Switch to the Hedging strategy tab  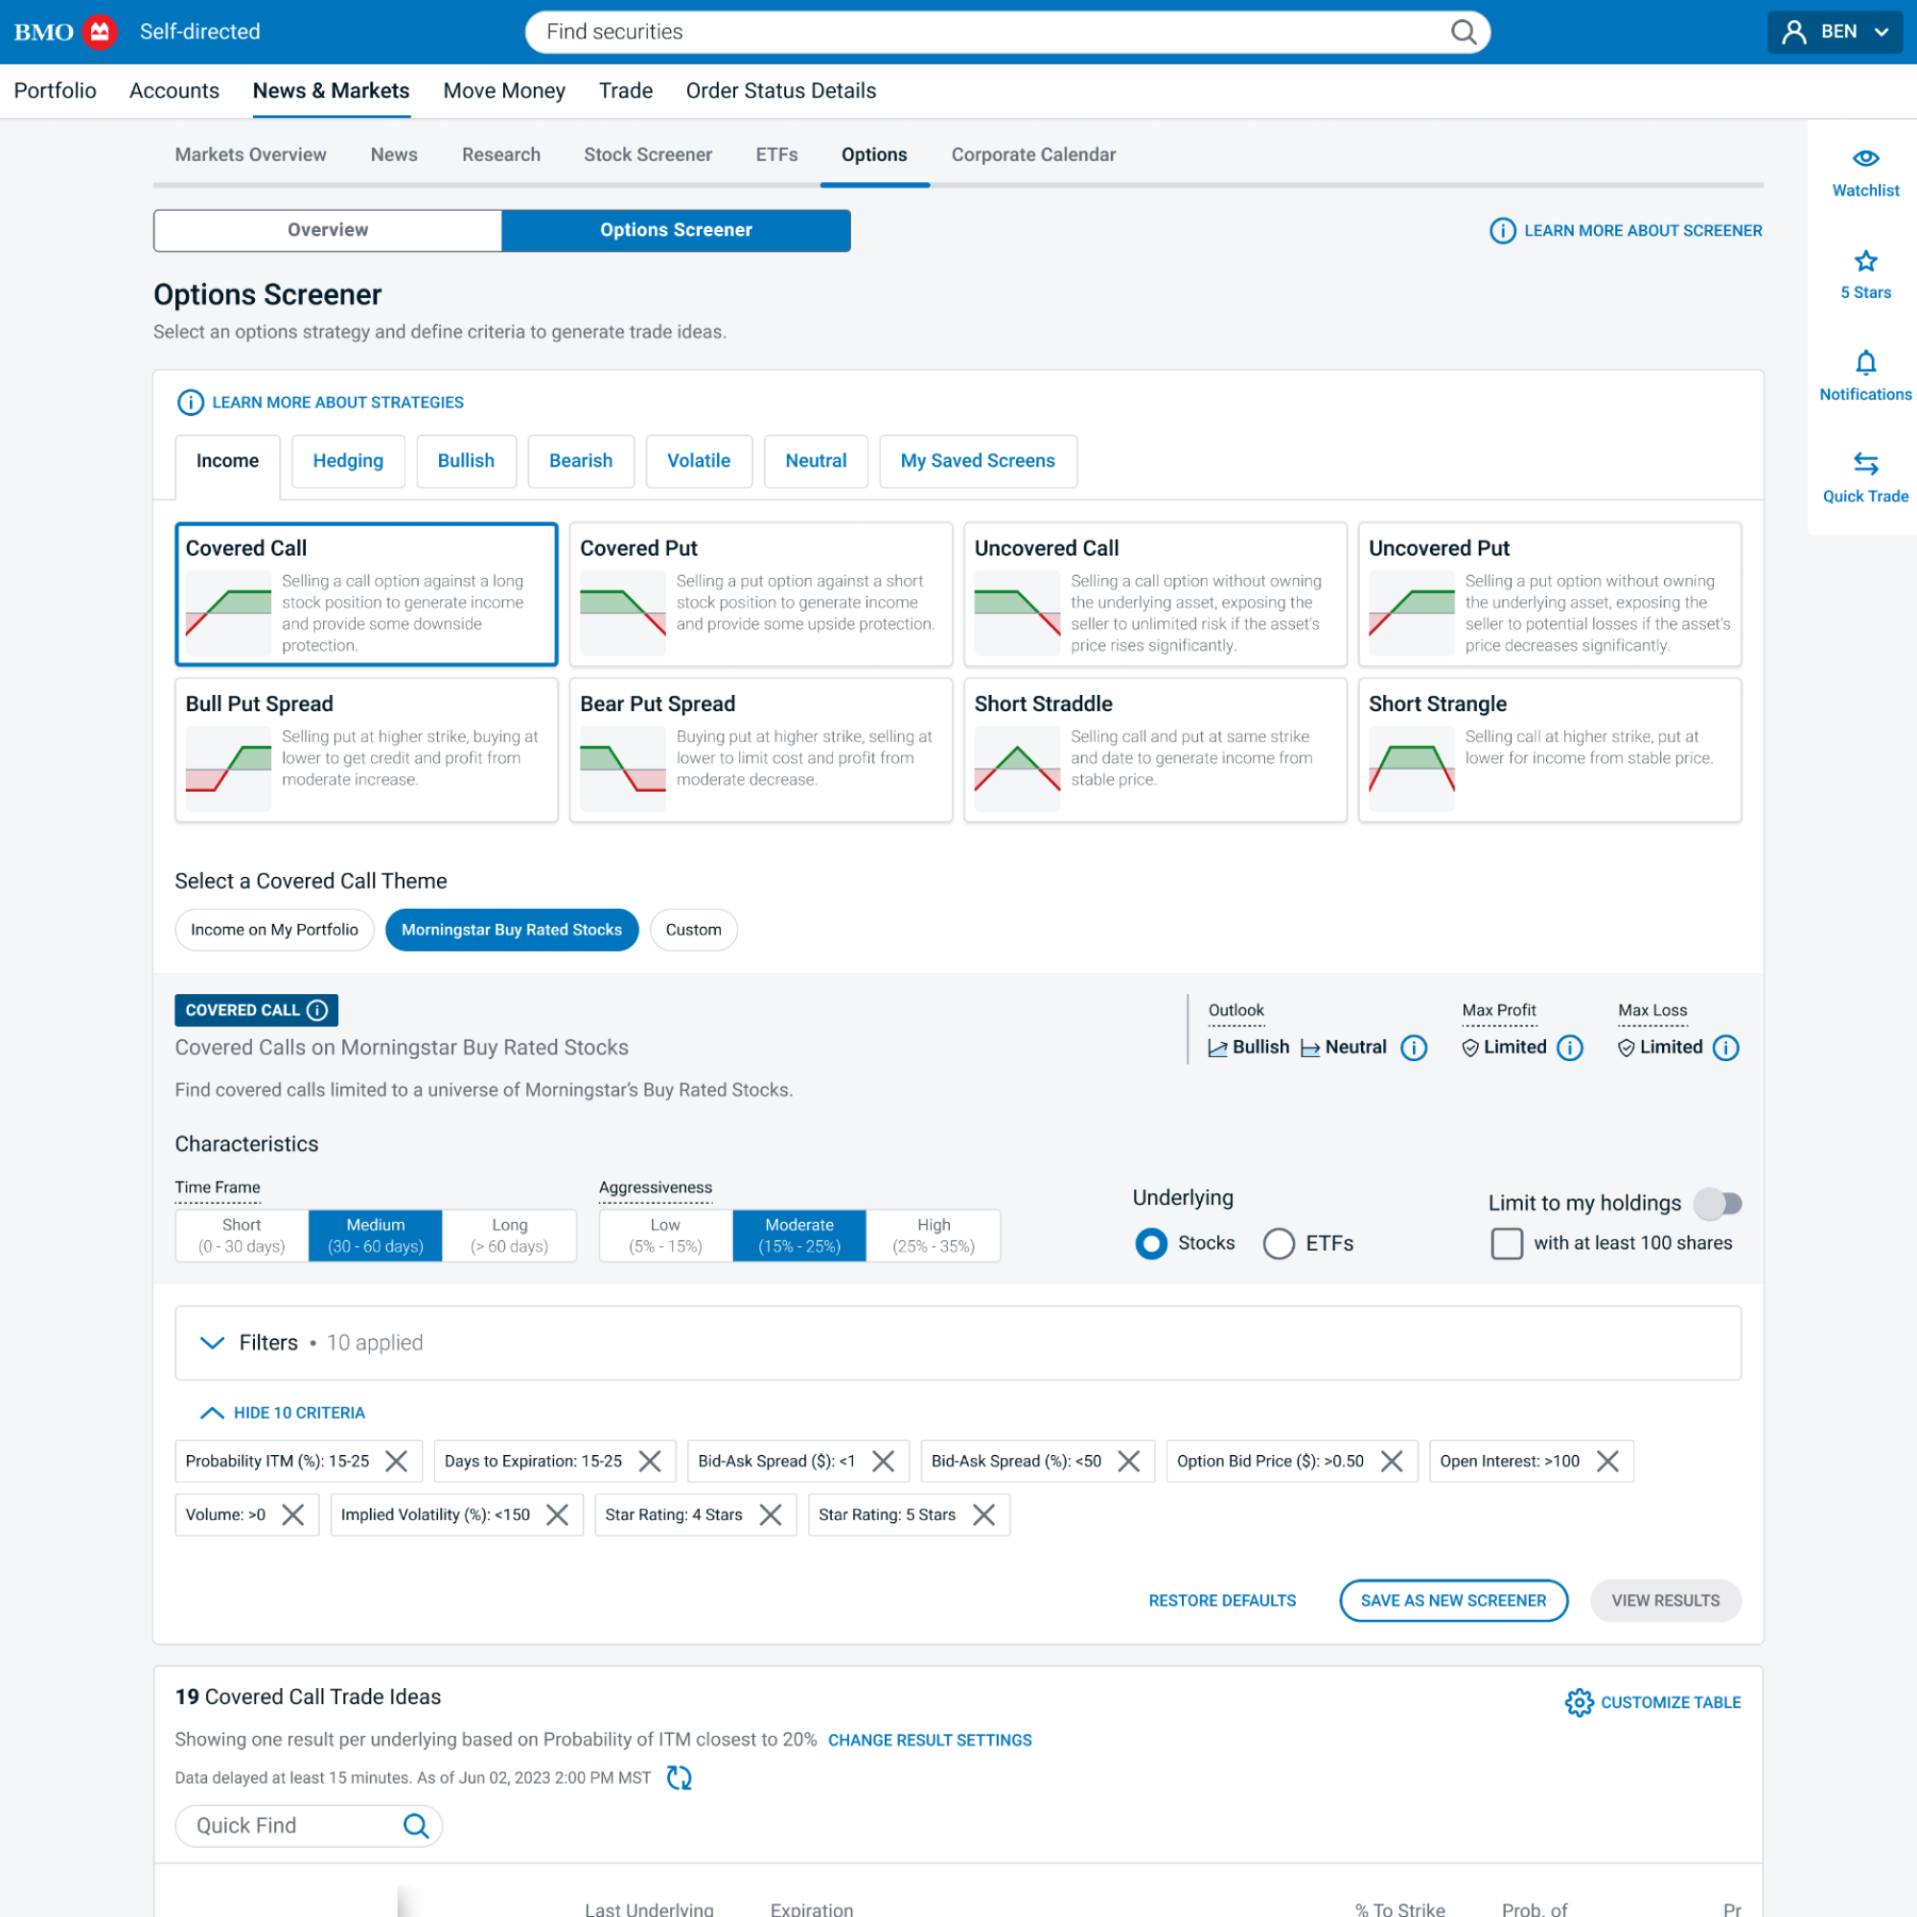(x=347, y=460)
